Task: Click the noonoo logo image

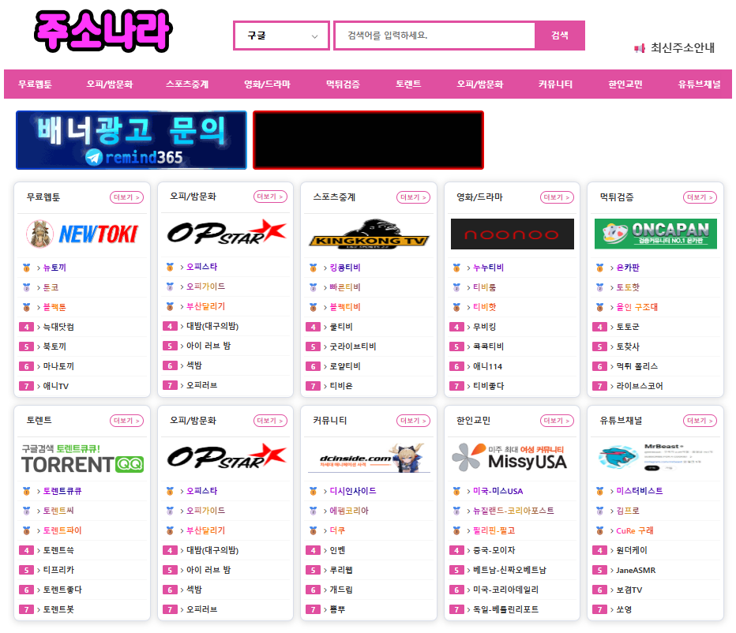Action: click(x=512, y=234)
